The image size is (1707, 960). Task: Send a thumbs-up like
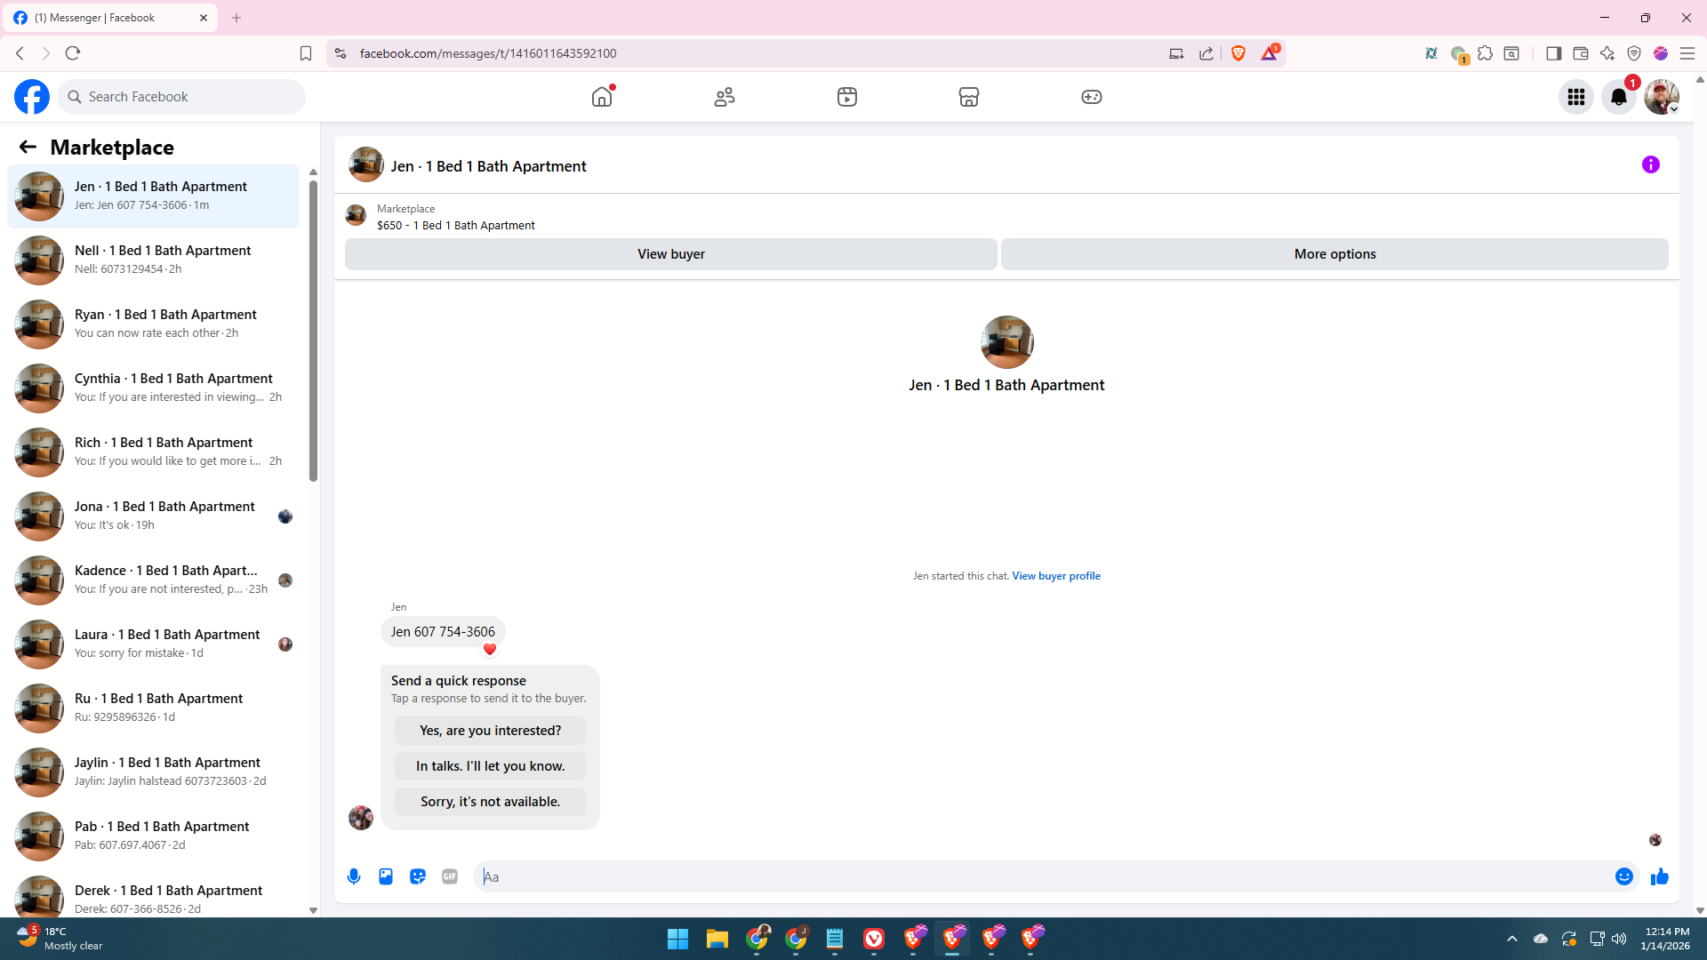click(x=1660, y=876)
